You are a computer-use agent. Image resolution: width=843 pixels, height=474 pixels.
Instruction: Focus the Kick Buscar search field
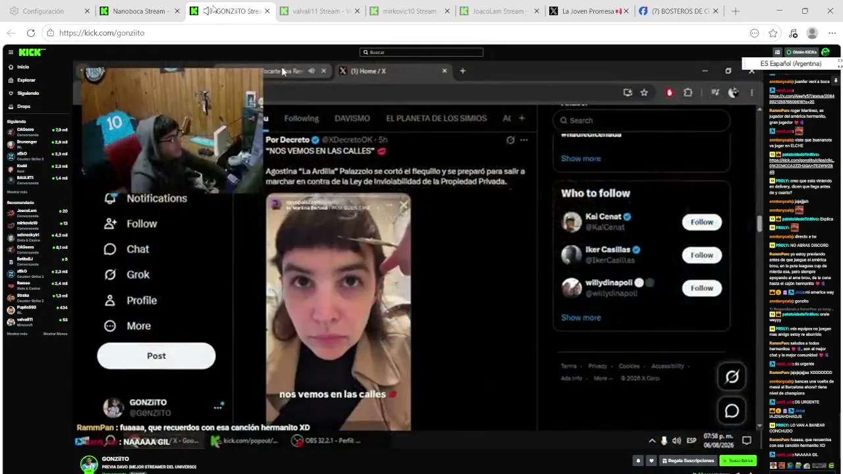click(x=421, y=52)
